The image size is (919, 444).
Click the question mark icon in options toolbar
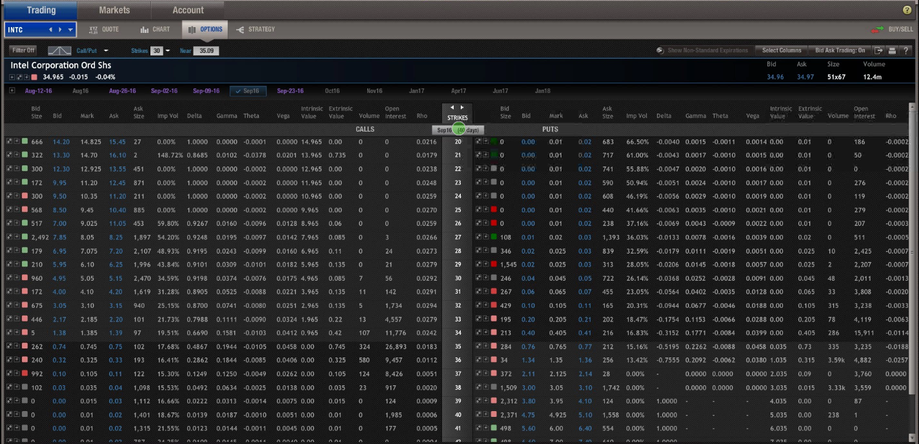[905, 50]
